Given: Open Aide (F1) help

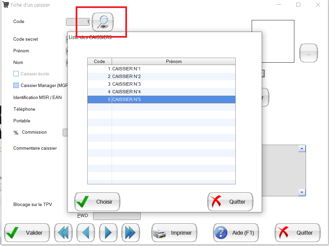Looking at the screenshot, I should 236,233.
